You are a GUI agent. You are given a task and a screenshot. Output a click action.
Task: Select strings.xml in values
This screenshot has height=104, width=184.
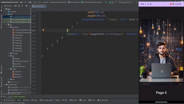[x=17, y=74]
